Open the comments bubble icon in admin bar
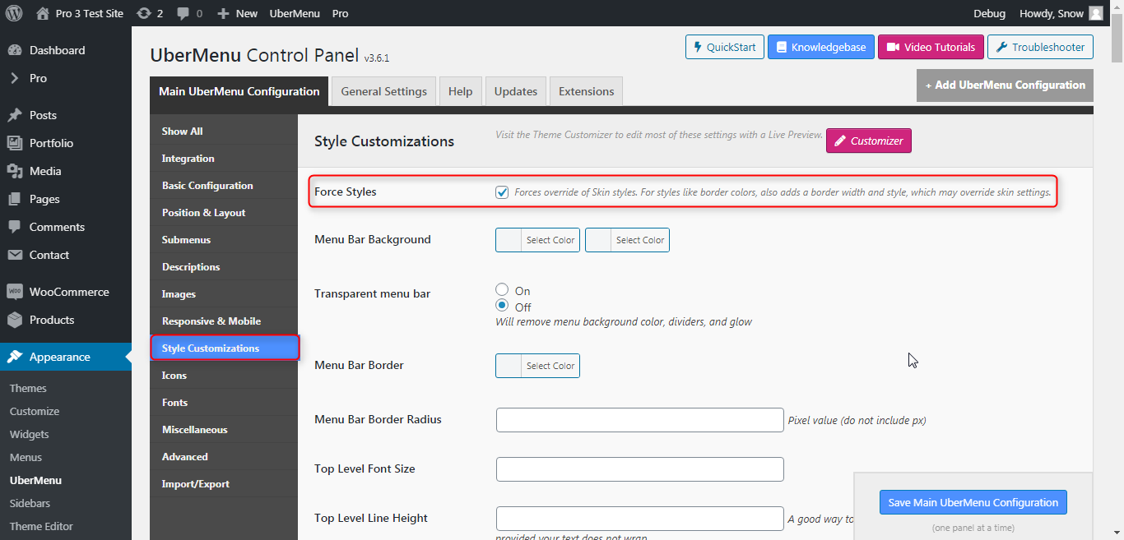Screen dimensions: 1124x540 tap(189, 13)
